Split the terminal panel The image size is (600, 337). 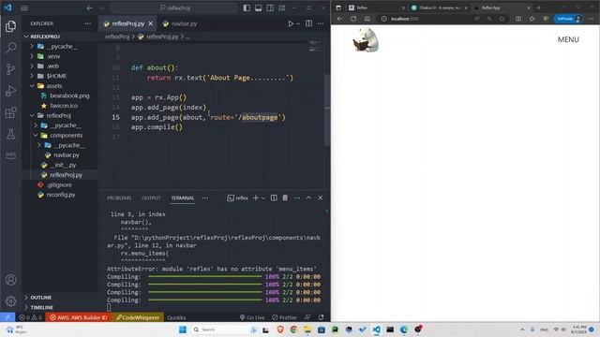274,198
